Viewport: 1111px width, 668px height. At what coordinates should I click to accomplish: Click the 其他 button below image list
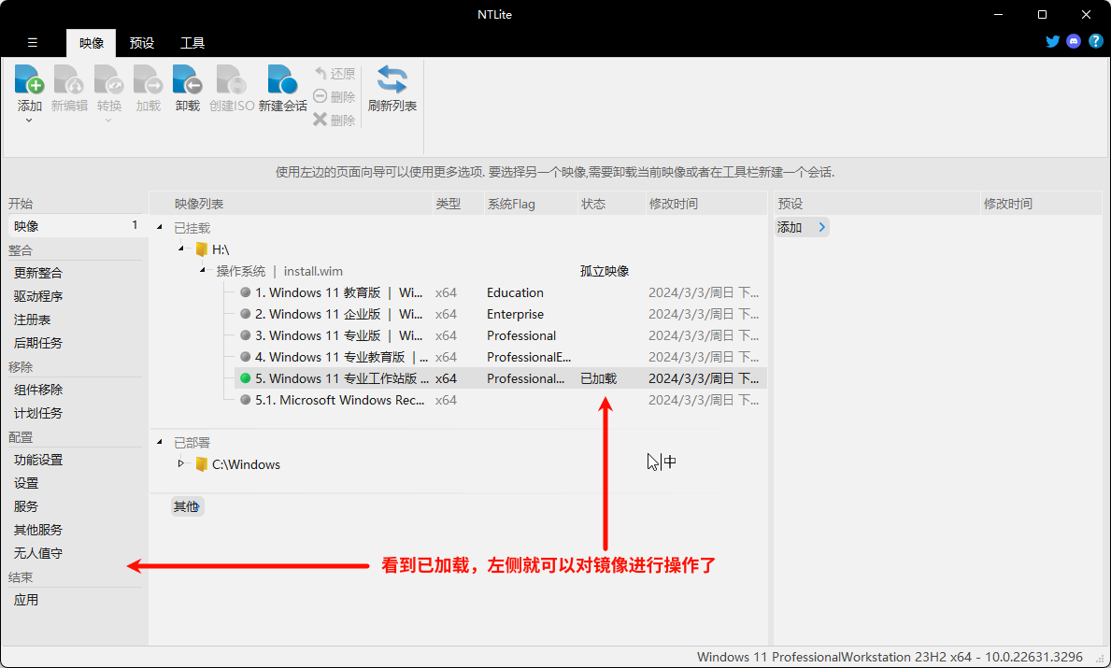click(187, 506)
